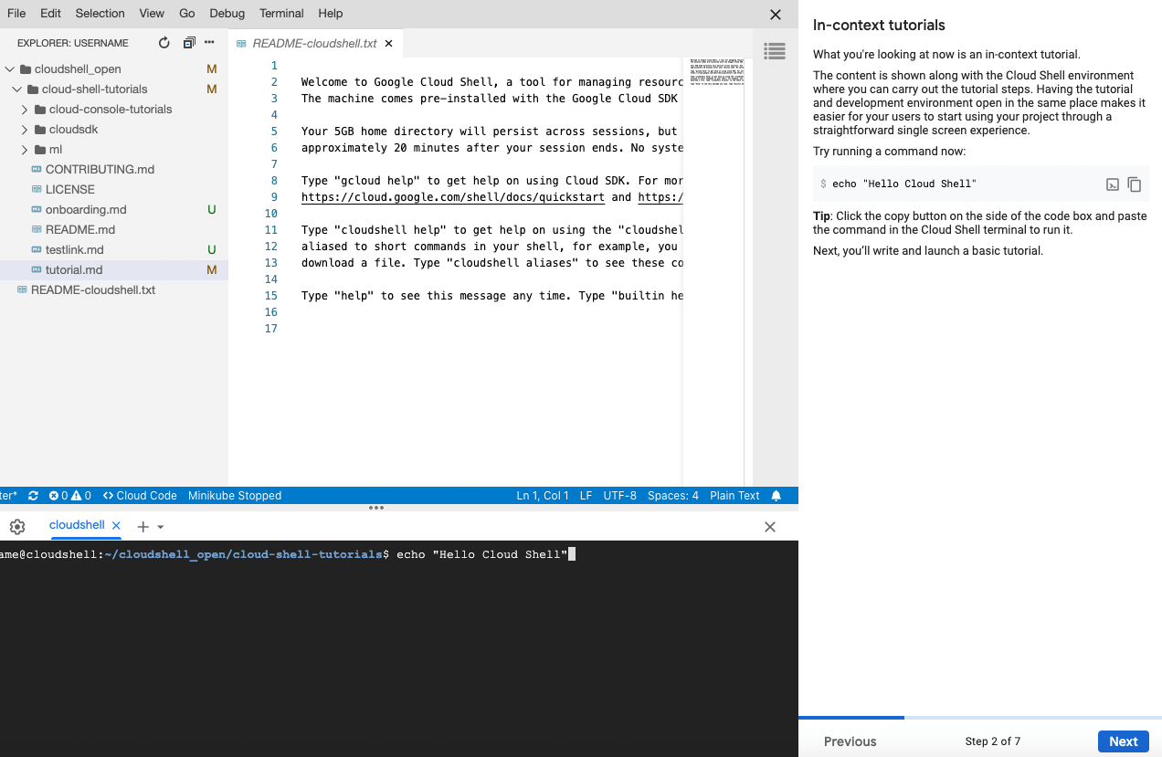Toggle the Problems panel via error counter
1162x757 pixels.
pos(69,495)
